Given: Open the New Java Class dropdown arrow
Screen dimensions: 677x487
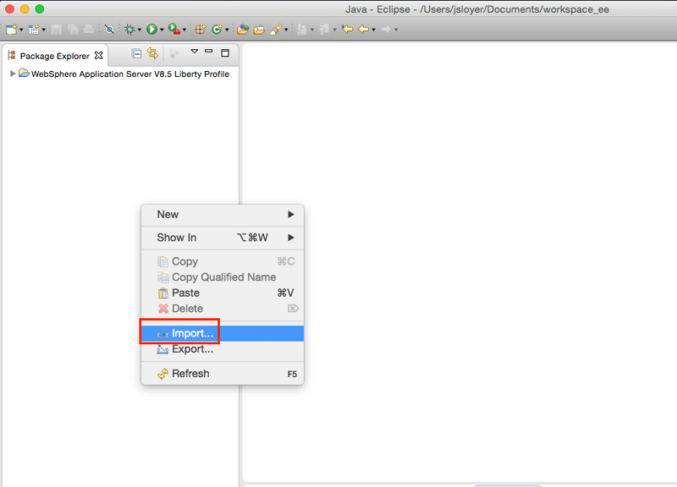Looking at the screenshot, I should (x=227, y=30).
